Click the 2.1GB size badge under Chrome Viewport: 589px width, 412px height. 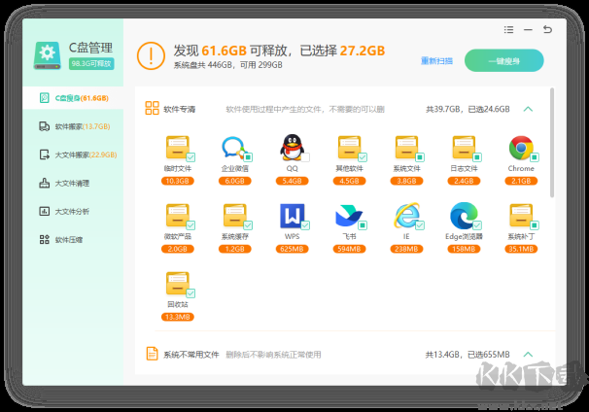[x=521, y=181]
